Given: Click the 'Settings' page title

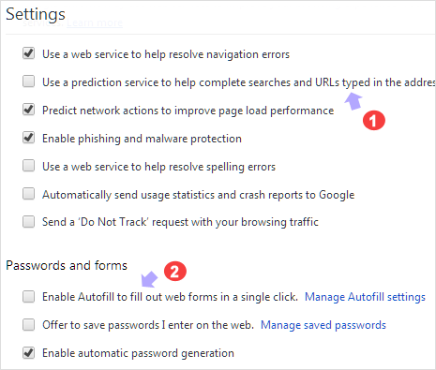Looking at the screenshot, I should 36,14.
